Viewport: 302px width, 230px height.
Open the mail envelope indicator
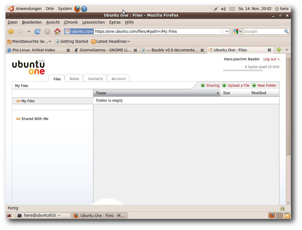click(x=232, y=9)
